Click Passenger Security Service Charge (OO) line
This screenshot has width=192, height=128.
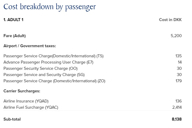[41, 68]
